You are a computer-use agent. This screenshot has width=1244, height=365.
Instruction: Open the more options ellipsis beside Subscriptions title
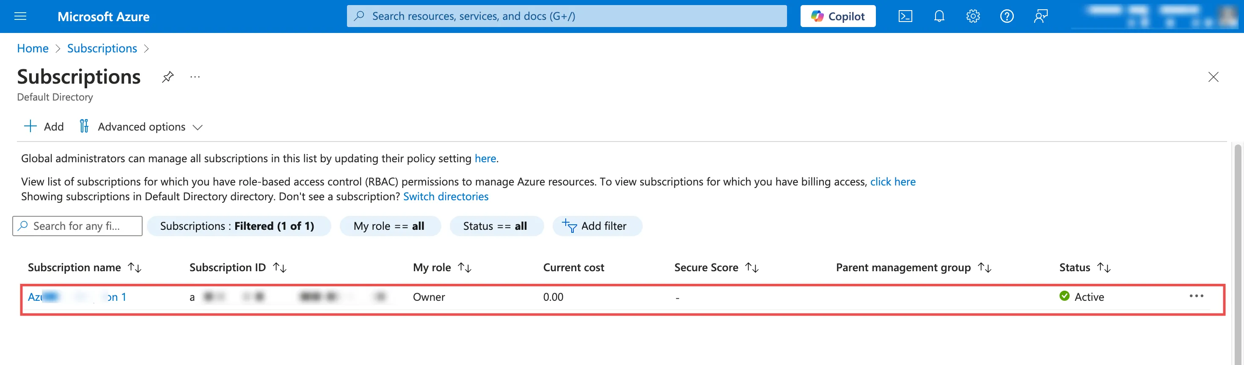pyautogui.click(x=195, y=76)
